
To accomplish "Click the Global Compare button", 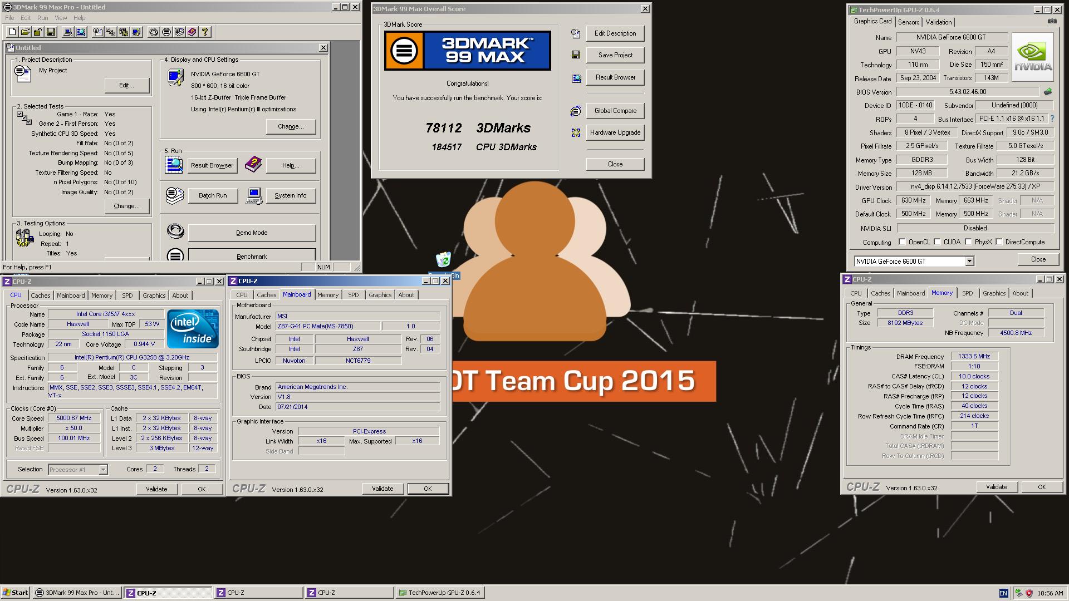I will (x=615, y=111).
